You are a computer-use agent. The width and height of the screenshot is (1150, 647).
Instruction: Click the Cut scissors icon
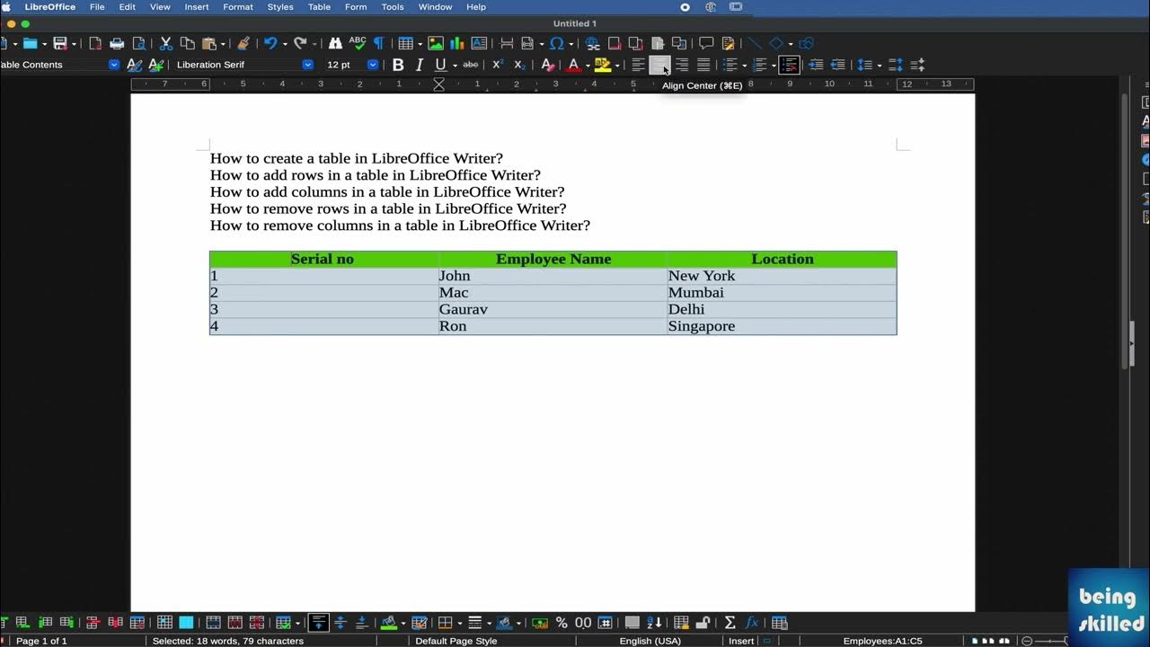(165, 43)
